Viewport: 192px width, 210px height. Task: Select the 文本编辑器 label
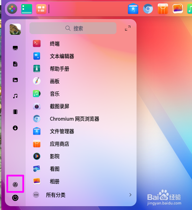coord(62,56)
